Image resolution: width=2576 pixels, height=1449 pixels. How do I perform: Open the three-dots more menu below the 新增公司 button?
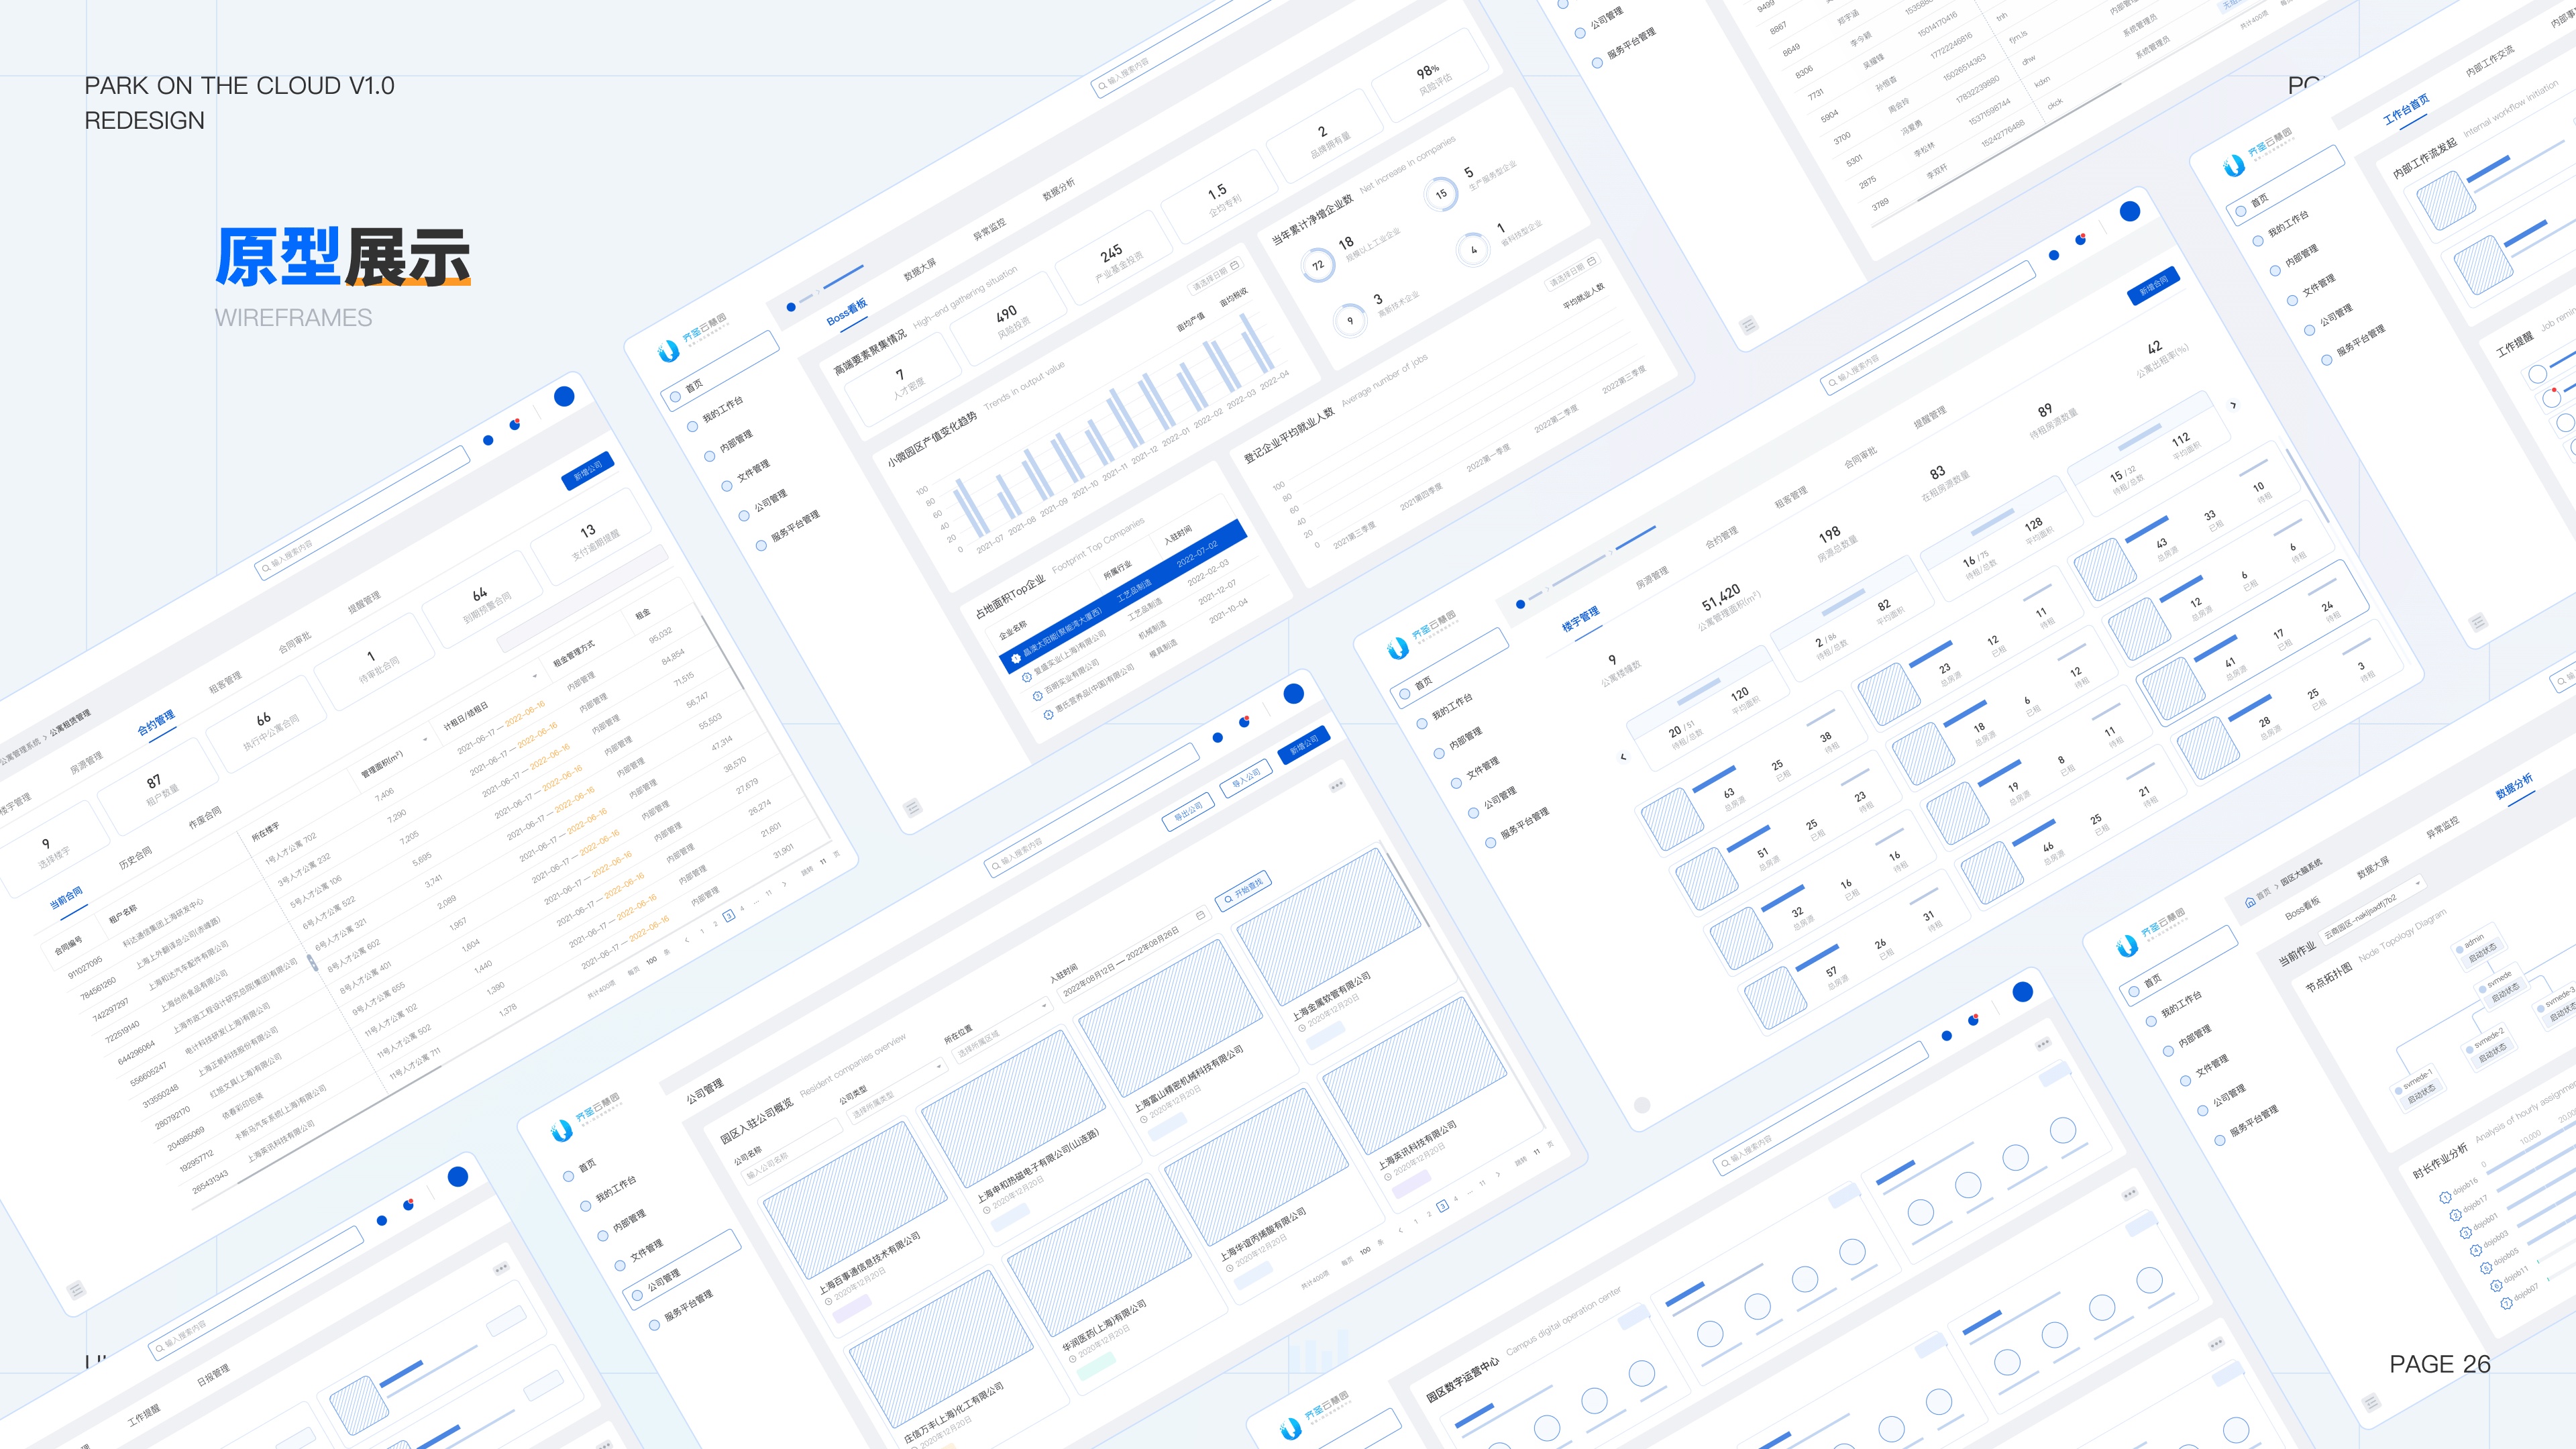click(1336, 786)
